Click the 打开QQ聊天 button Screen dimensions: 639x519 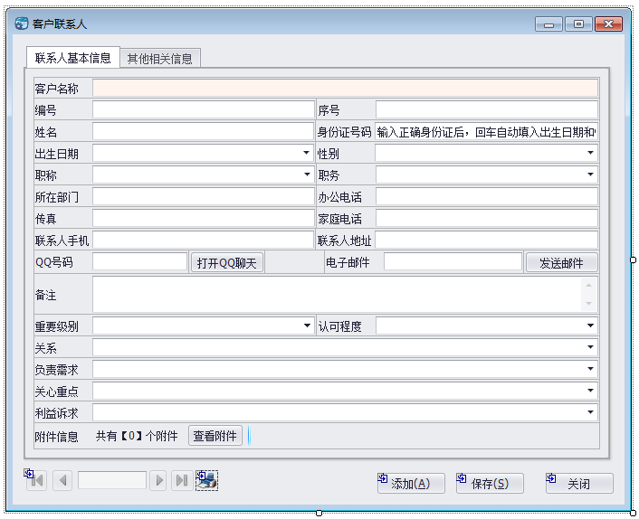coord(227,262)
